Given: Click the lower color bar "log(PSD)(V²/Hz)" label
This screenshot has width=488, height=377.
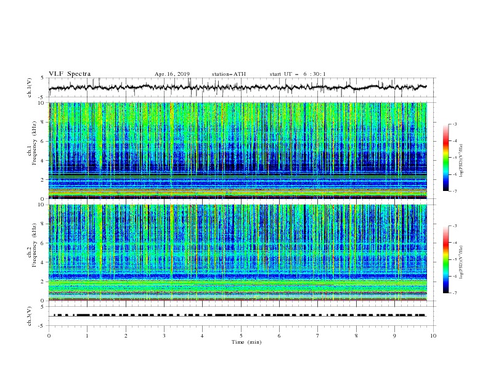Looking at the screenshot, I should point(462,262).
